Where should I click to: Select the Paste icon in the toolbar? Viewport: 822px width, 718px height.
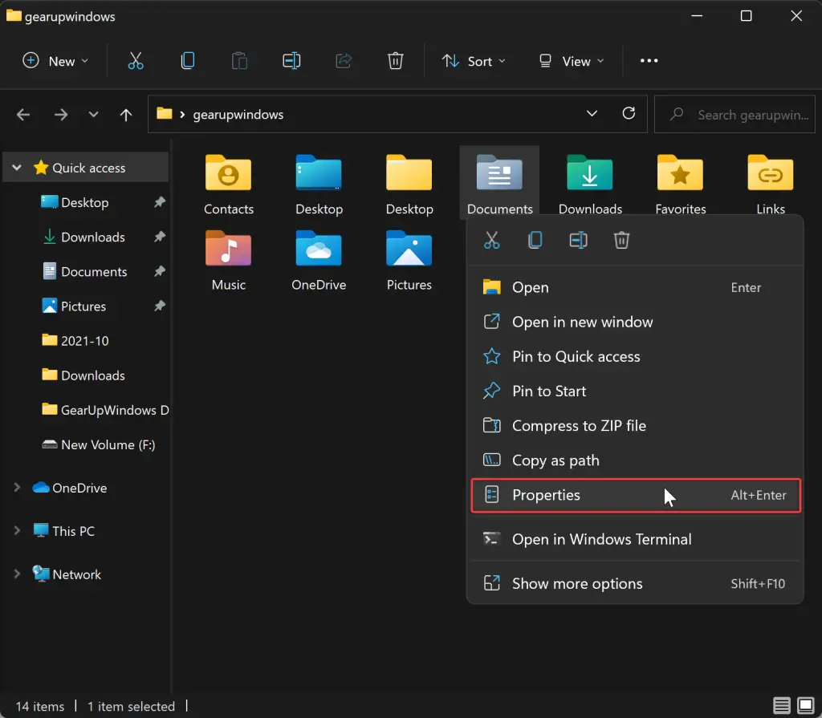tap(239, 60)
